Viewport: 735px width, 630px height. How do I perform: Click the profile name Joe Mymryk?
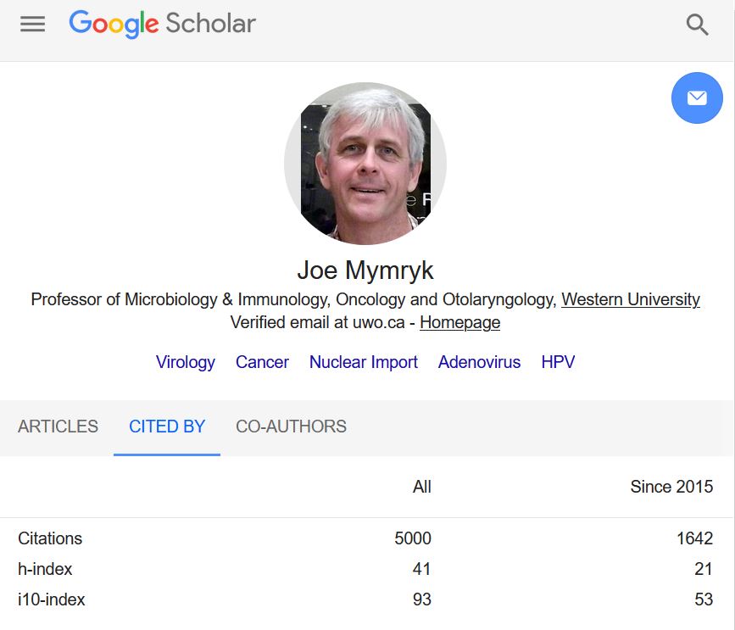point(366,270)
